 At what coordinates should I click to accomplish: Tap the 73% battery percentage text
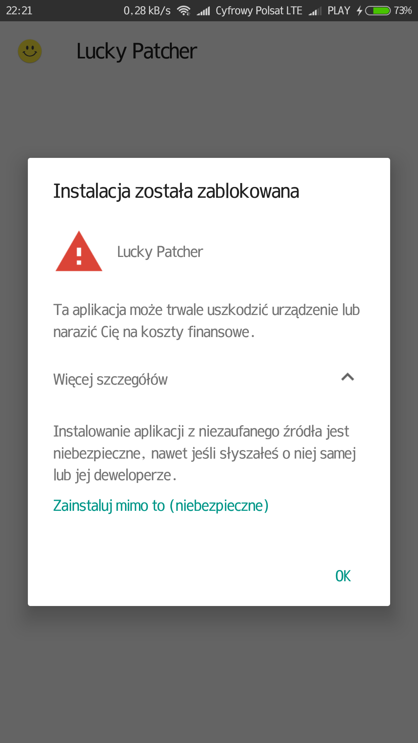403,10
